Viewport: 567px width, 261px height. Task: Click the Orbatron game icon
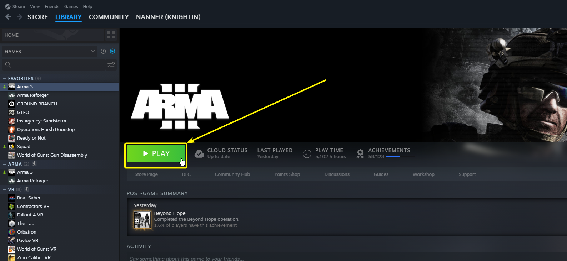click(12, 232)
